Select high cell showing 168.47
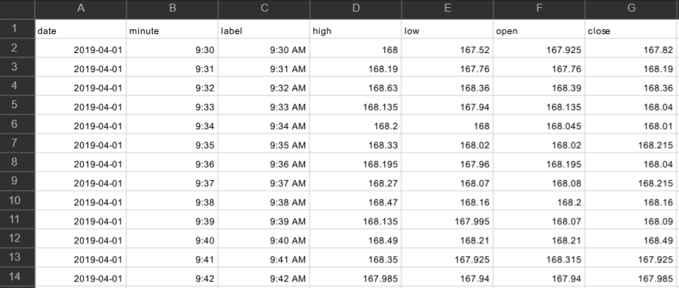The width and height of the screenshot is (679, 288). (x=356, y=200)
